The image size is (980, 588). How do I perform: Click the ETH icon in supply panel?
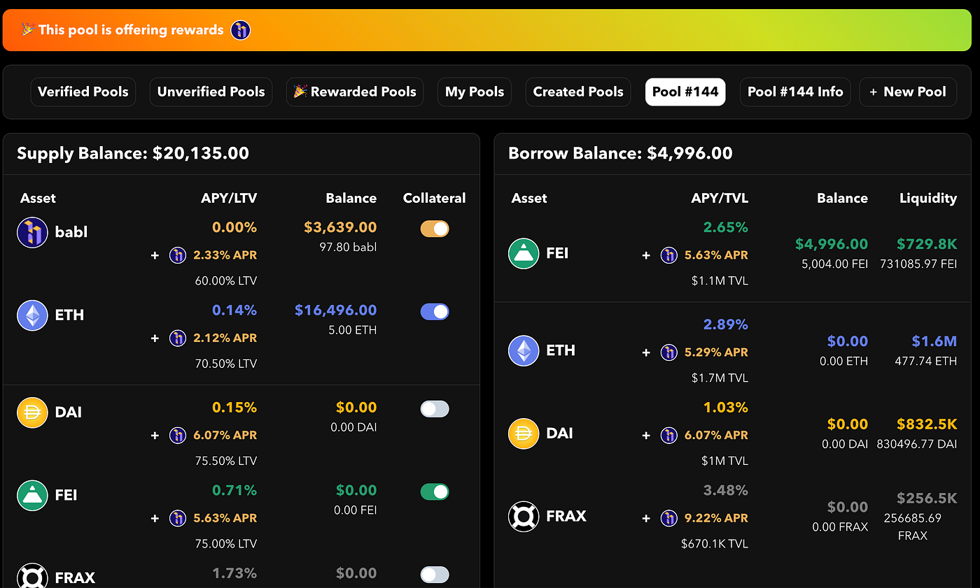point(32,315)
